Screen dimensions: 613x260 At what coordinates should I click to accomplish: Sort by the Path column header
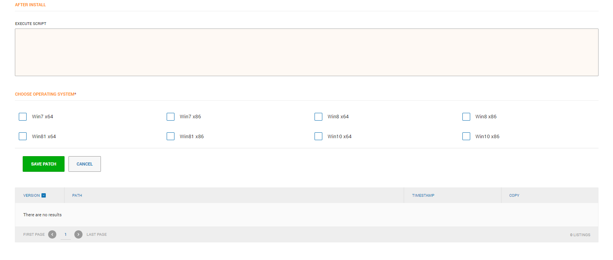pyautogui.click(x=77, y=196)
